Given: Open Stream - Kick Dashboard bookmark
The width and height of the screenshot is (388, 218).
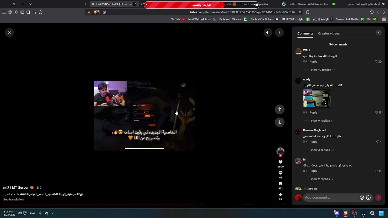Looking at the screenshot, I should coord(350,19).
